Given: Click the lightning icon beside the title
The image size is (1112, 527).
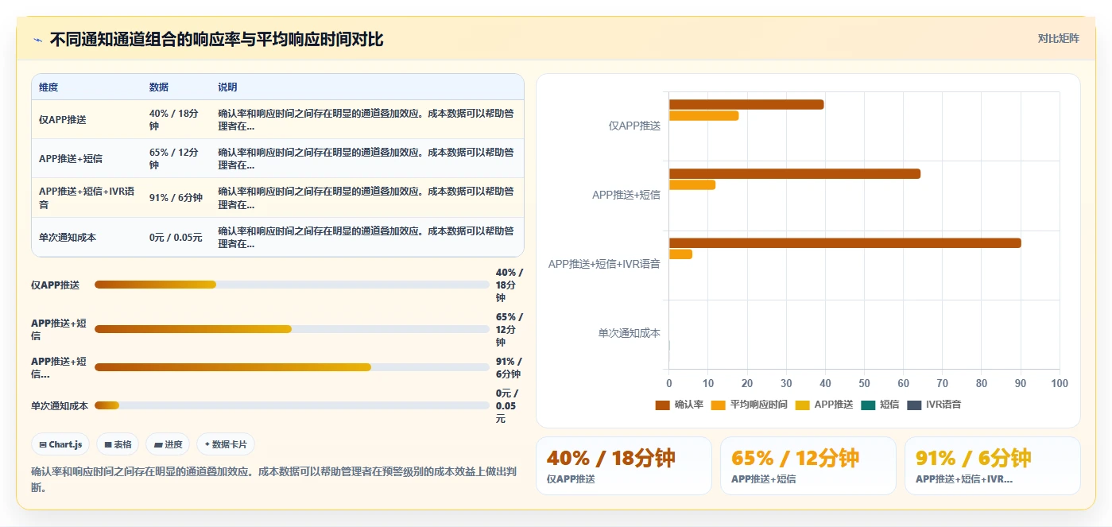Looking at the screenshot, I should coord(37,40).
